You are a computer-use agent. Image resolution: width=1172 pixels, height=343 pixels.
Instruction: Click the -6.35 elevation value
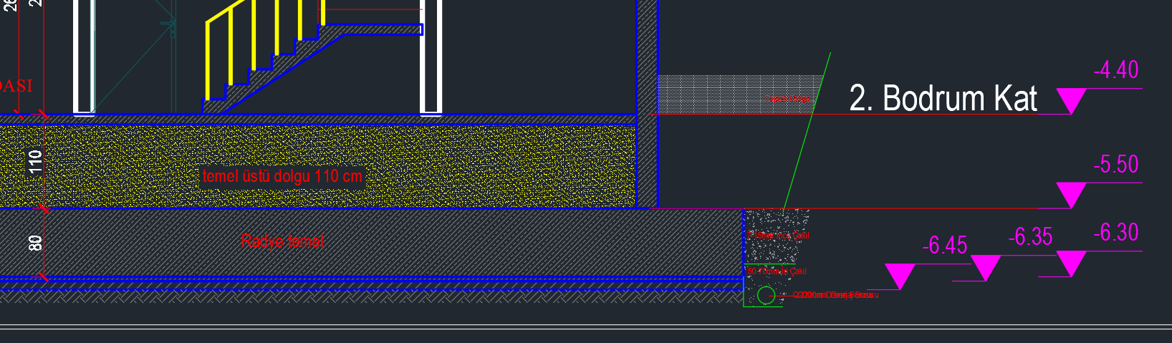(1030, 237)
